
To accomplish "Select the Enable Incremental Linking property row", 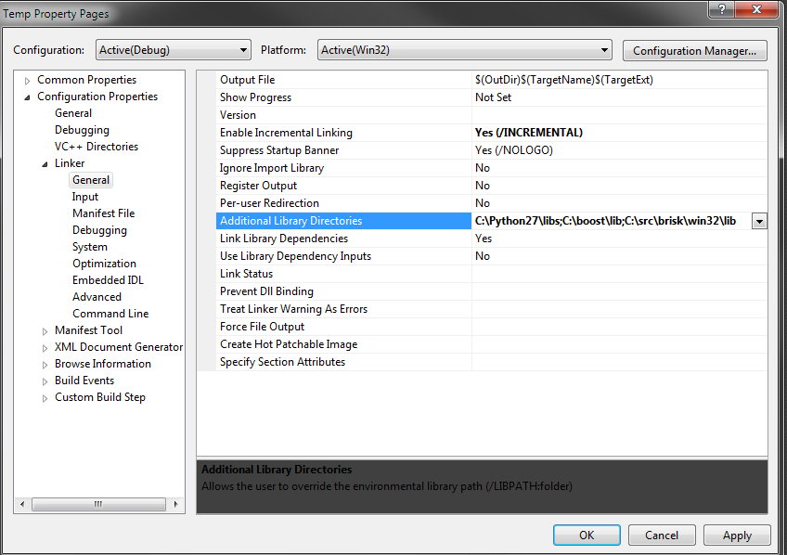I will tap(286, 133).
